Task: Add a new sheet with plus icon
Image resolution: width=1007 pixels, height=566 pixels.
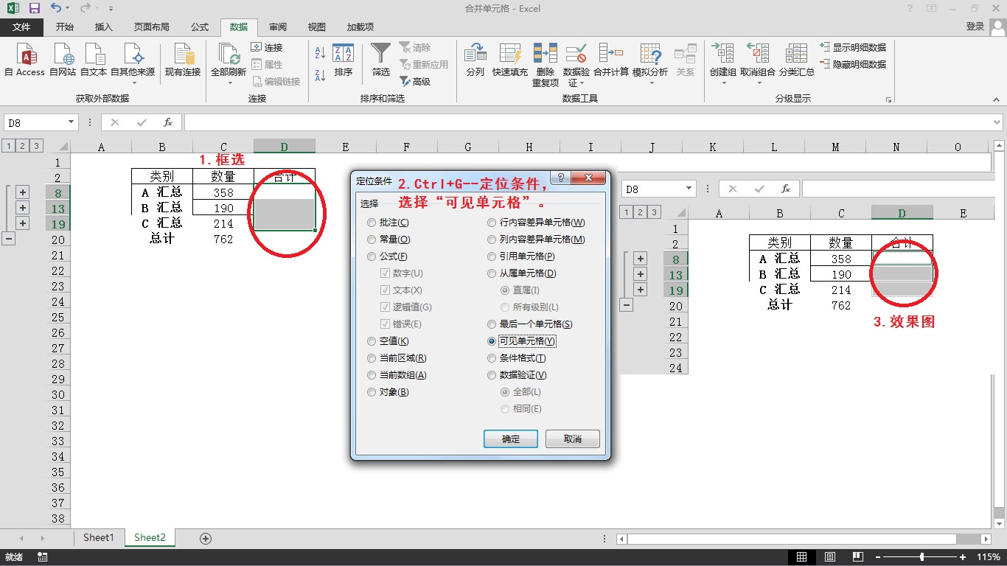Action: [x=206, y=538]
